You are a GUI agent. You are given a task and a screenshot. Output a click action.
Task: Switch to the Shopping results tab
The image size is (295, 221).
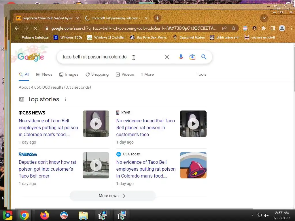pyautogui.click(x=97, y=75)
